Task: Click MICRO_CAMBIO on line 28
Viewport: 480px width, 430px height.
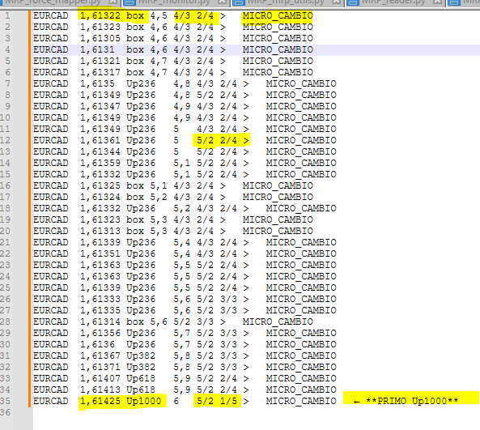Action: click(x=278, y=321)
